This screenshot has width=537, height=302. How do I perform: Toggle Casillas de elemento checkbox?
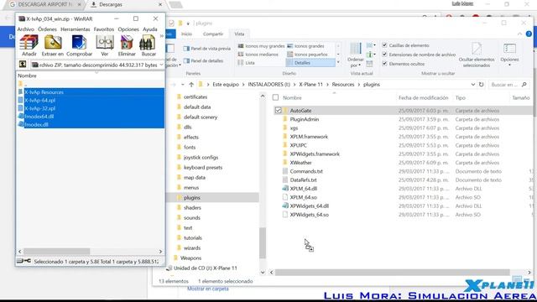[384, 45]
